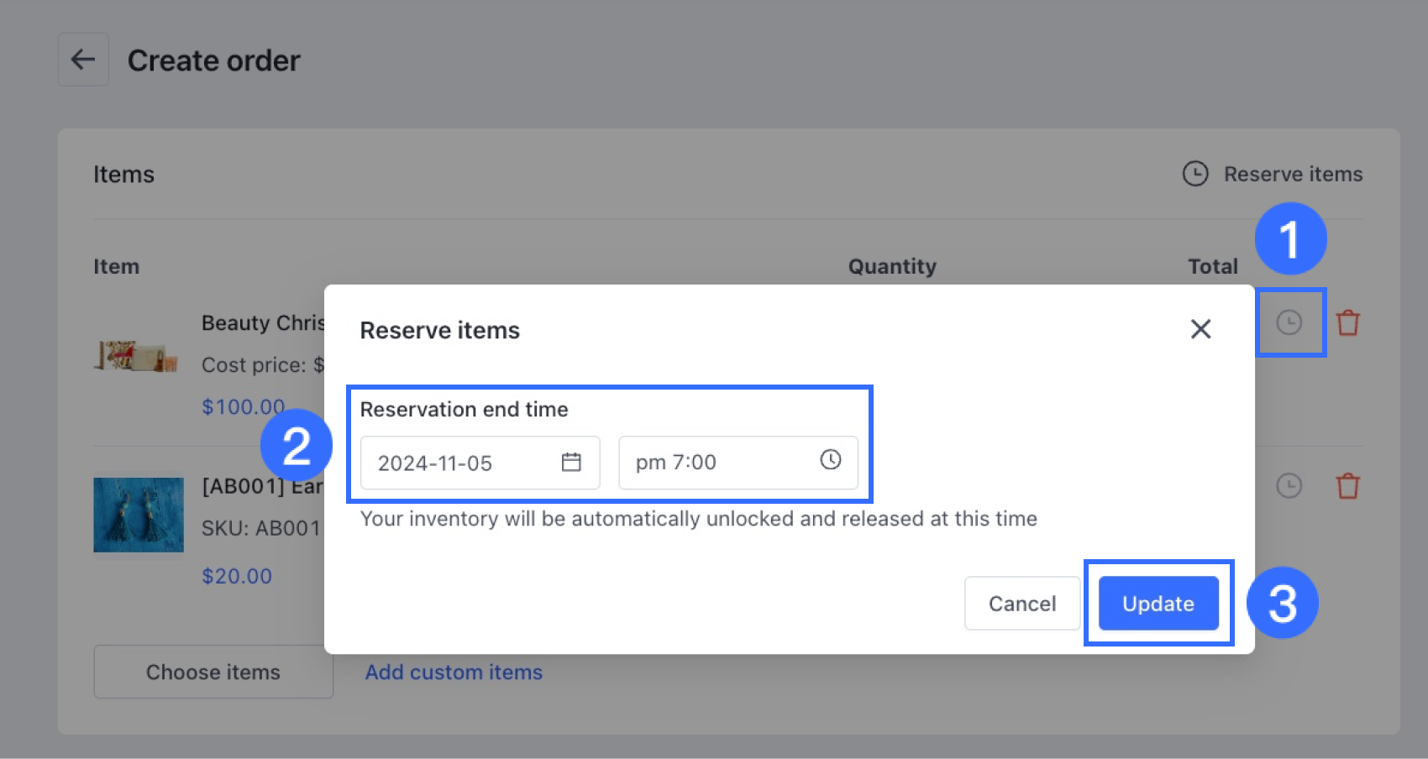Delete the AB001 earrings item with trash icon
This screenshot has height=759, width=1428.
[1347, 485]
